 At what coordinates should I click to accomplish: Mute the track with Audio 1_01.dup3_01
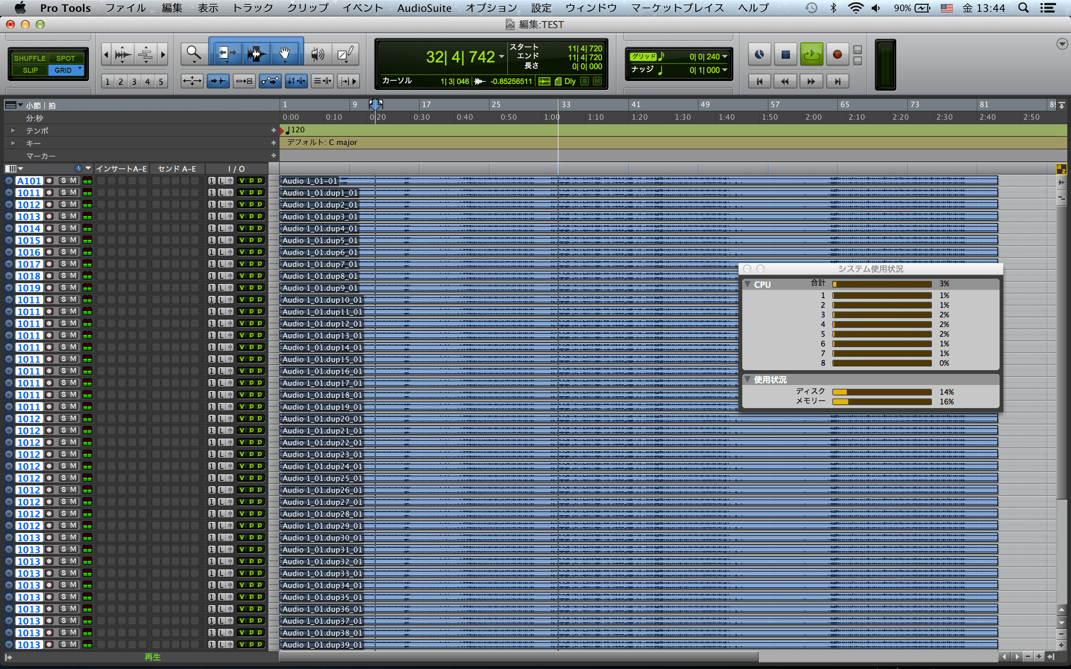coord(74,216)
